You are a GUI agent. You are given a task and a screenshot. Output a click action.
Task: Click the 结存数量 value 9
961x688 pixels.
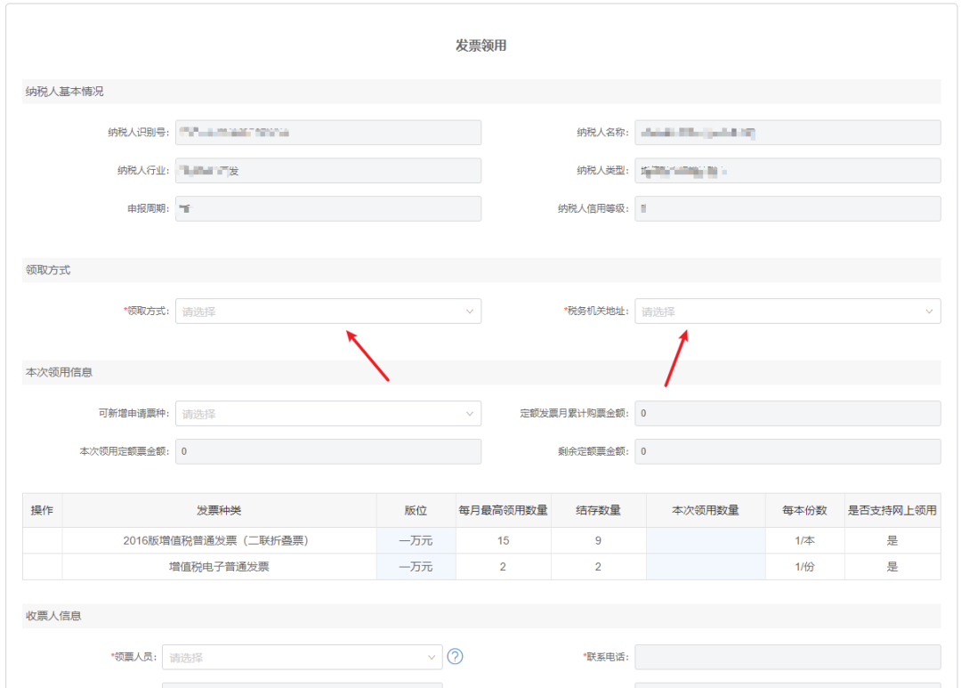pyautogui.click(x=598, y=541)
